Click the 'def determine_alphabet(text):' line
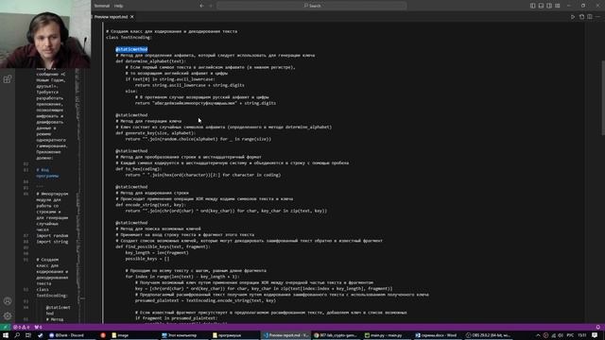The image size is (605, 340). [x=150, y=61]
